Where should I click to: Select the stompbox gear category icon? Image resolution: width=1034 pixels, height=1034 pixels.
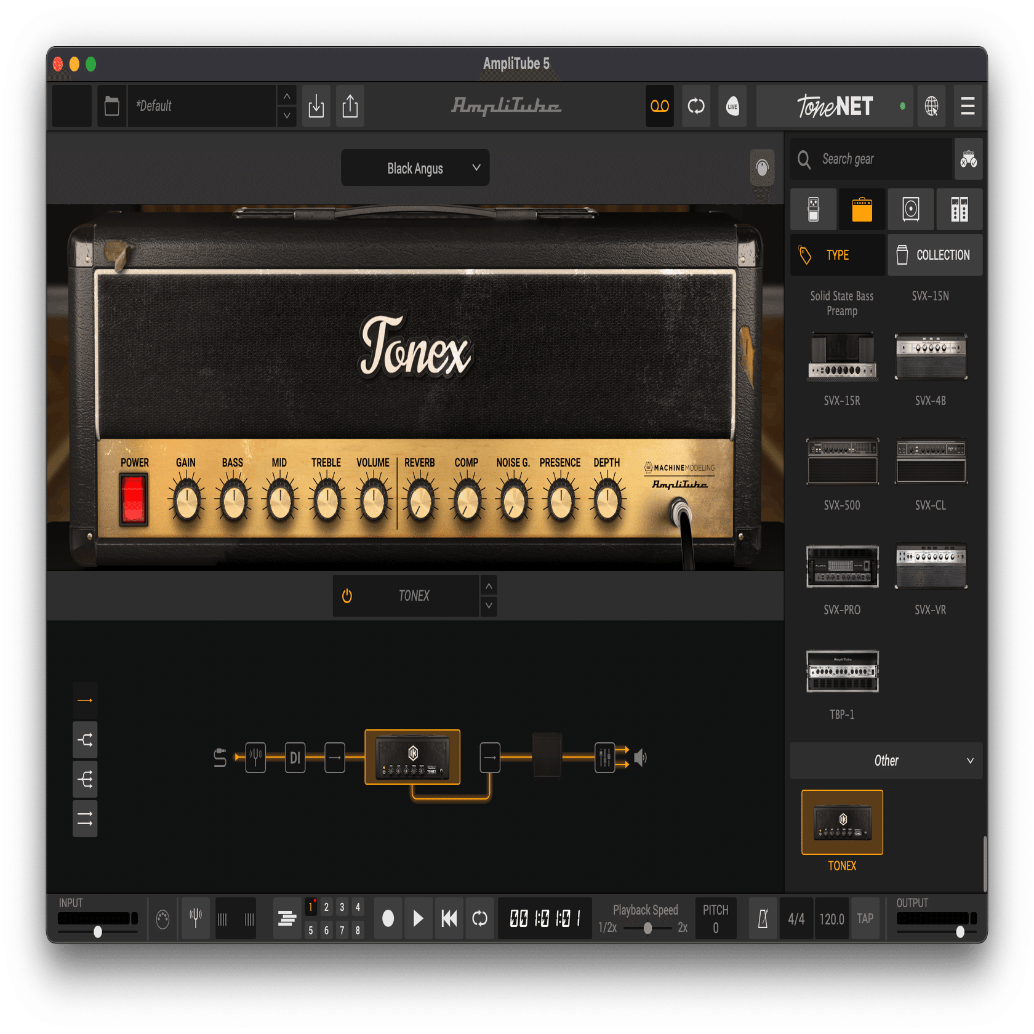pos(813,209)
